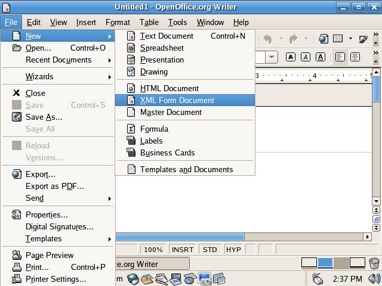Click the trash can icon in panel

coord(374,263)
